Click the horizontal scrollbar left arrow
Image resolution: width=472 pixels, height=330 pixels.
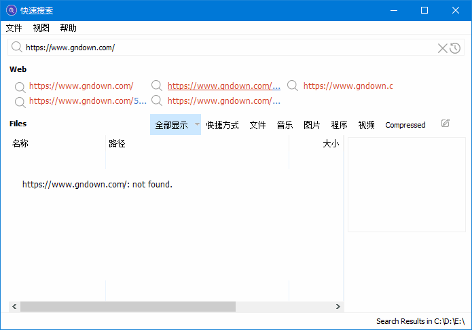point(14,306)
